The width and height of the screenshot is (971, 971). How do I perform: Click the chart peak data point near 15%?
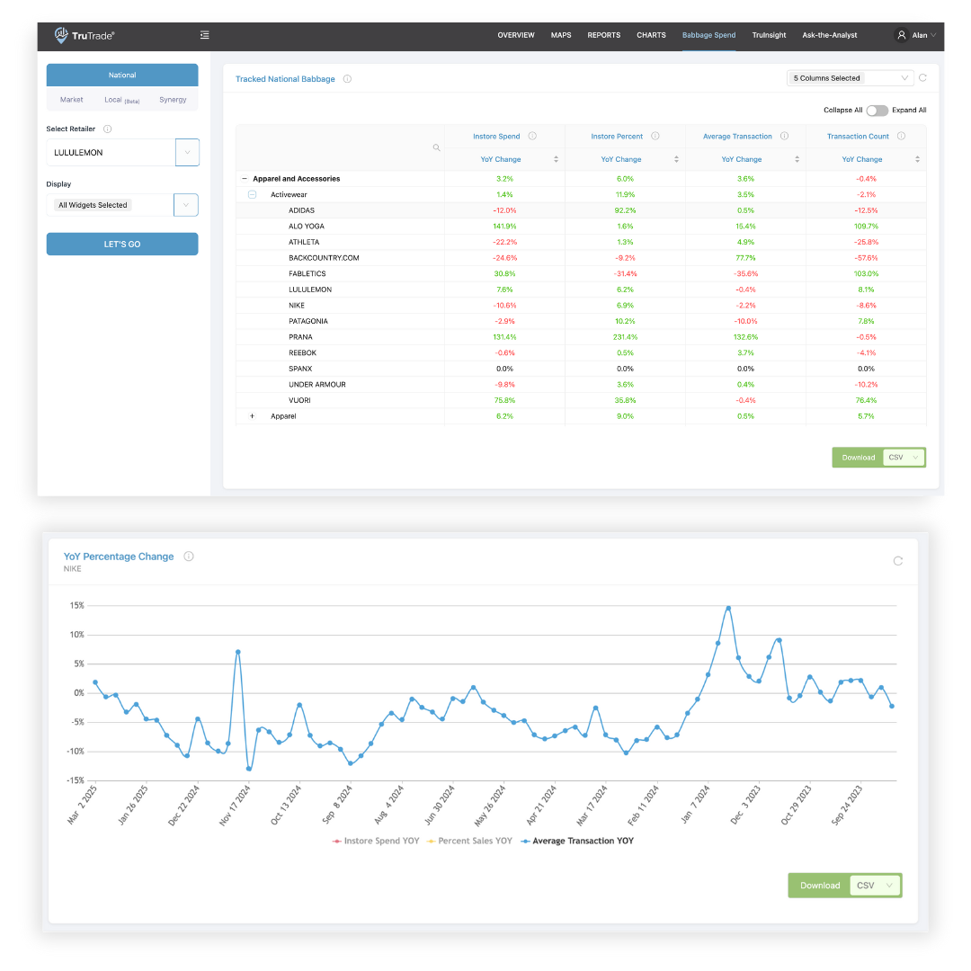click(728, 608)
